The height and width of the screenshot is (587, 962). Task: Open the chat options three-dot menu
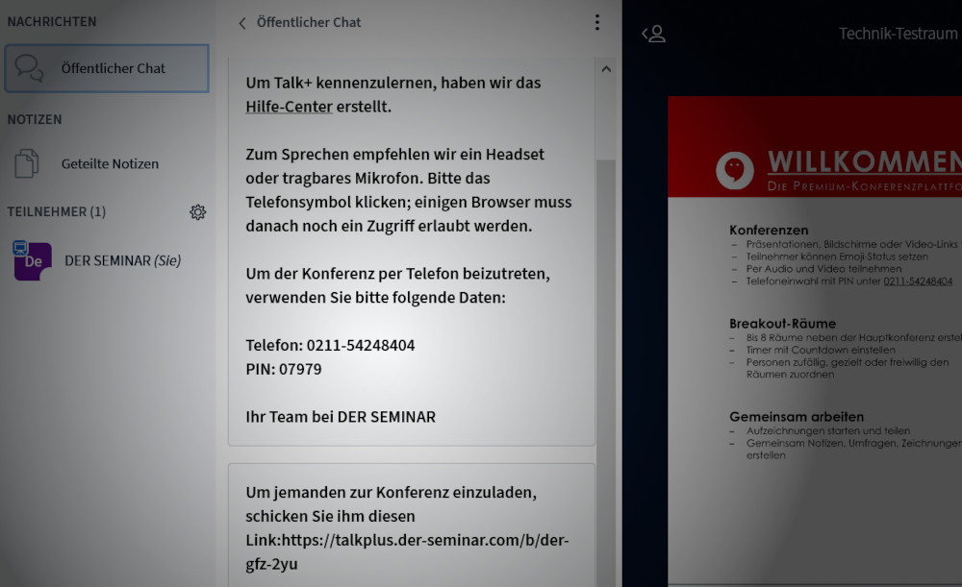click(596, 22)
